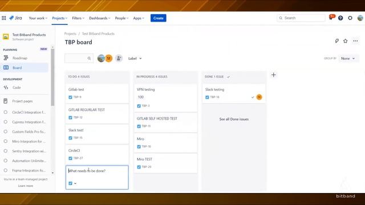The width and height of the screenshot is (365, 205).
Task: Click the board feedback megaphone icon
Action: pyautogui.click(x=337, y=41)
